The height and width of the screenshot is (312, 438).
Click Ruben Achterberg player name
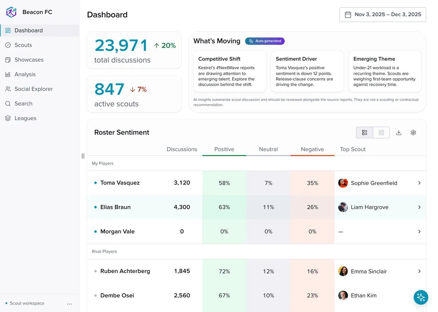pos(125,271)
